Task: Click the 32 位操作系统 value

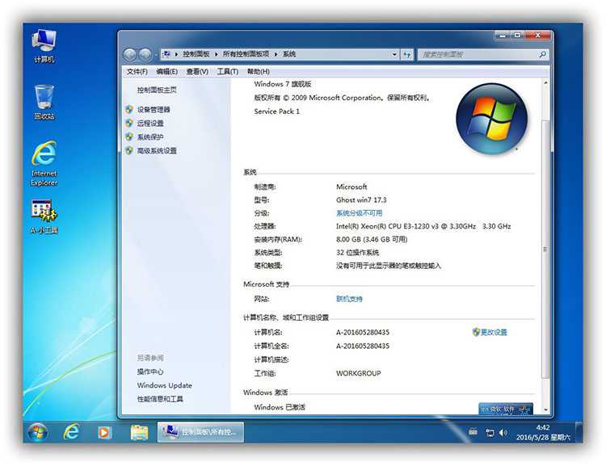Action: (x=357, y=252)
